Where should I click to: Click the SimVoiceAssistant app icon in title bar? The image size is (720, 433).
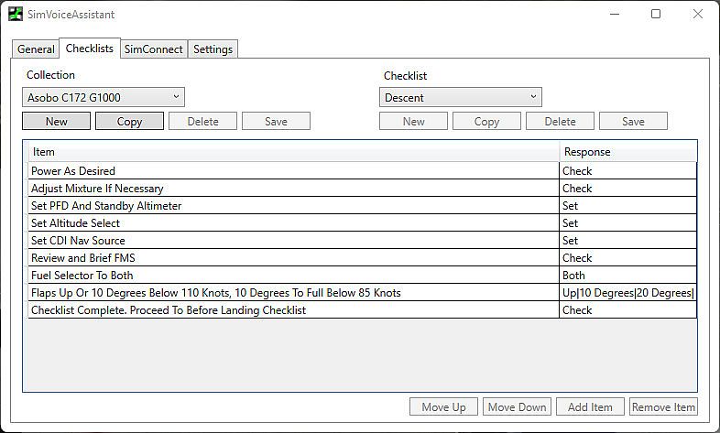click(x=16, y=15)
